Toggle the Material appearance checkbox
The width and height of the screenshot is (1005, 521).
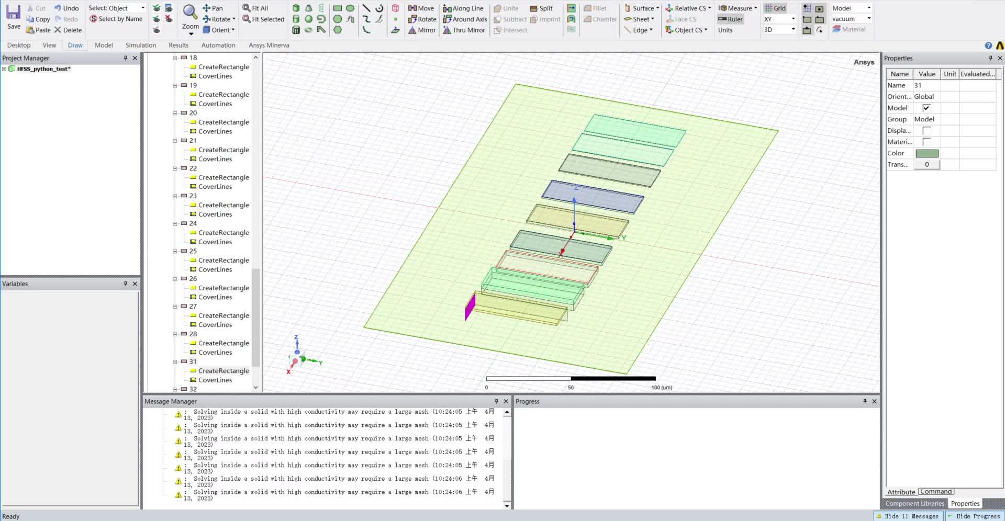point(926,142)
